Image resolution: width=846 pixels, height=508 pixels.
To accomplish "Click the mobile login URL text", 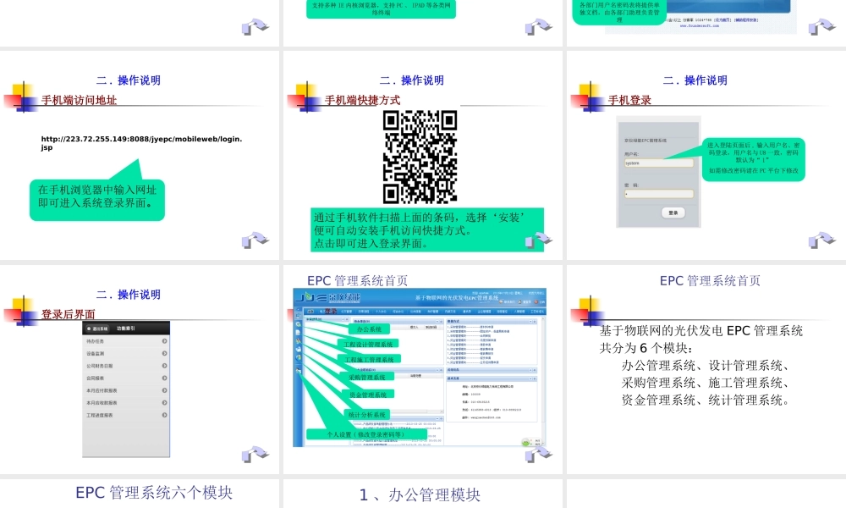I will pos(141,142).
